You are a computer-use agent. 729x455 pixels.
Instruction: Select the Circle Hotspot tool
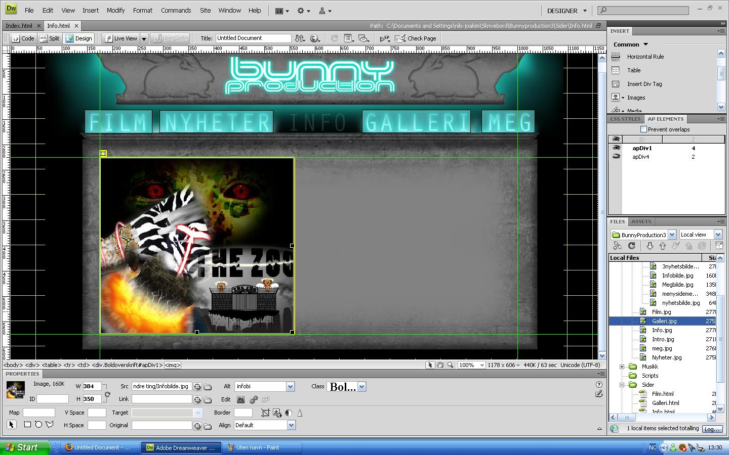tap(38, 425)
